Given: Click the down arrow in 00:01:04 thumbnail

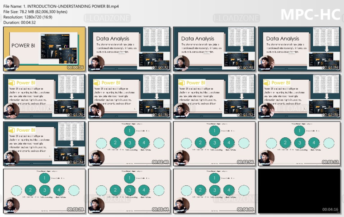Looking at the screenshot, I should [327, 49].
